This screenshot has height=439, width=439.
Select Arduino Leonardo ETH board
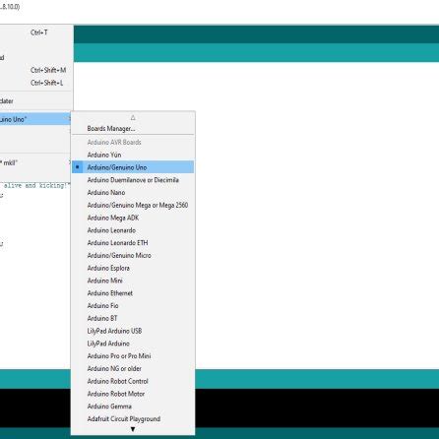click(133, 243)
